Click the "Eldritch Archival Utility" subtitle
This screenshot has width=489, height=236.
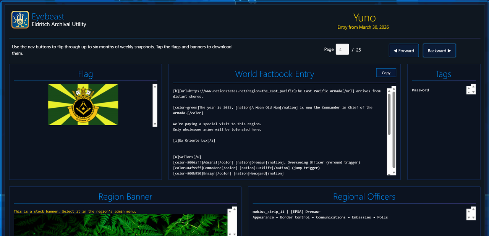59,24
